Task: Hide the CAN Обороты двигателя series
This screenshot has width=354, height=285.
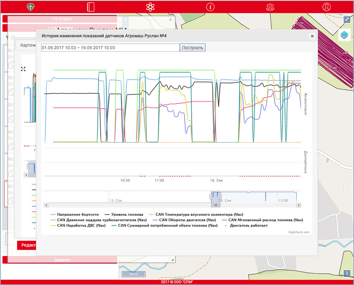Action: (187, 220)
